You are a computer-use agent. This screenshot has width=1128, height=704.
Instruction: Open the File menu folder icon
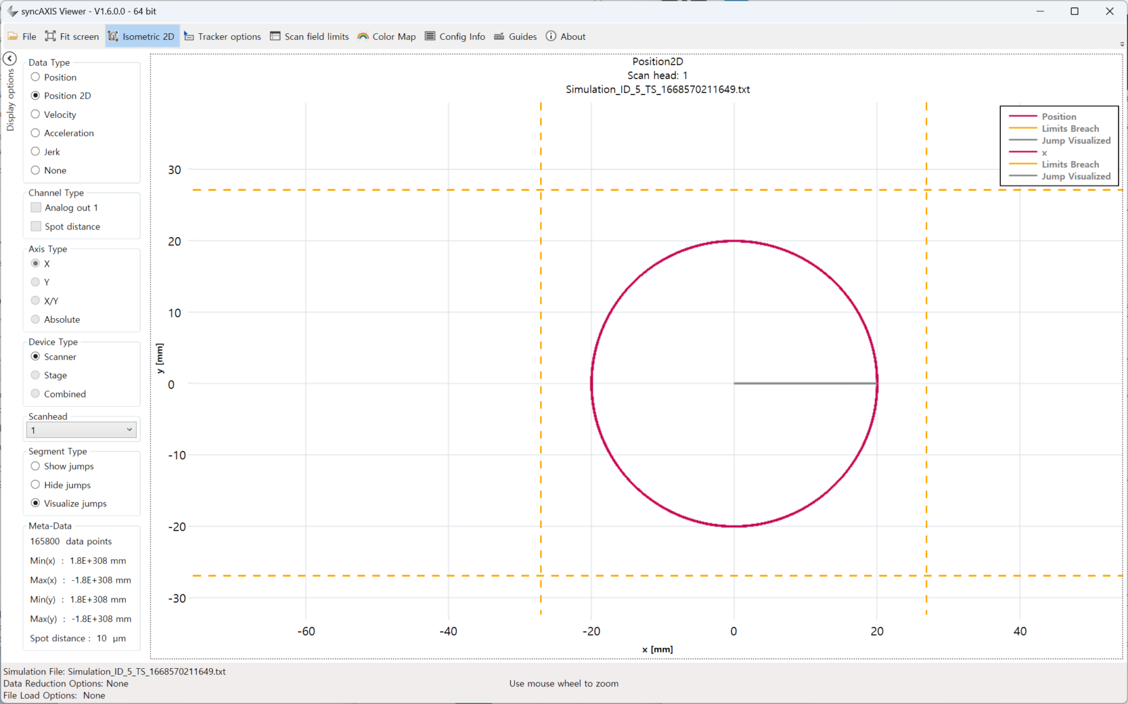coord(12,37)
